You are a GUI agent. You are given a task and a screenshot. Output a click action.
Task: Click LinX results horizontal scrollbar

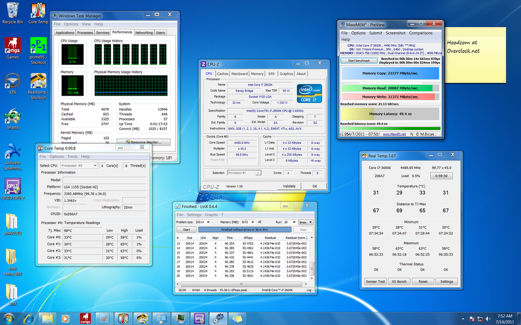click(242, 284)
